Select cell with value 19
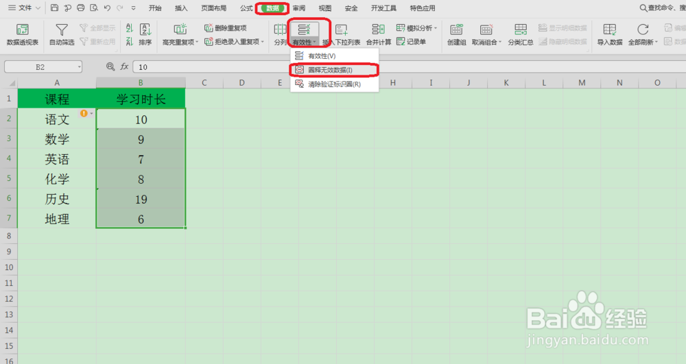The image size is (686, 364). tap(141, 199)
